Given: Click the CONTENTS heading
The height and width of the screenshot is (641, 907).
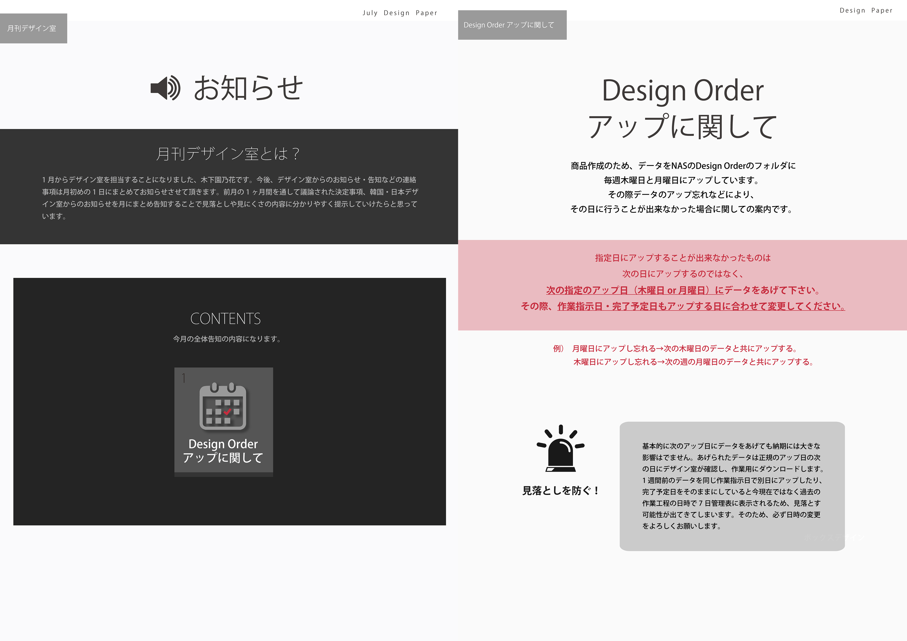Looking at the screenshot, I should 225,319.
